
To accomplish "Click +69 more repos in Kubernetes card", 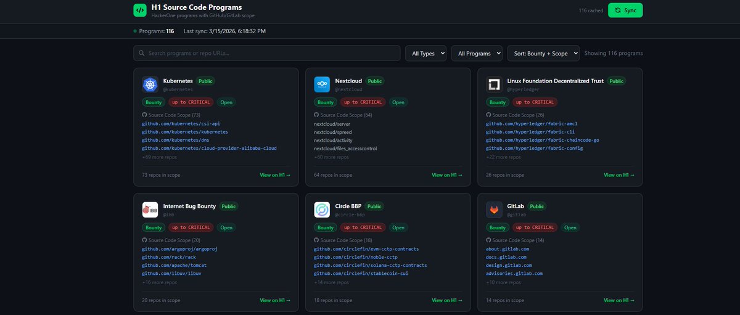I will (160, 157).
